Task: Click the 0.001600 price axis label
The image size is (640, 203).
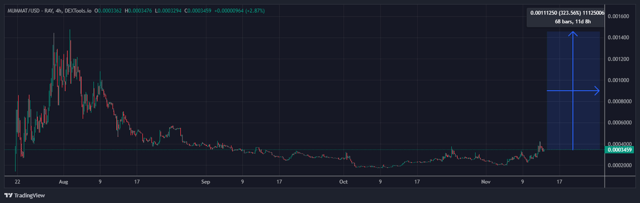Action: pyautogui.click(x=618, y=17)
